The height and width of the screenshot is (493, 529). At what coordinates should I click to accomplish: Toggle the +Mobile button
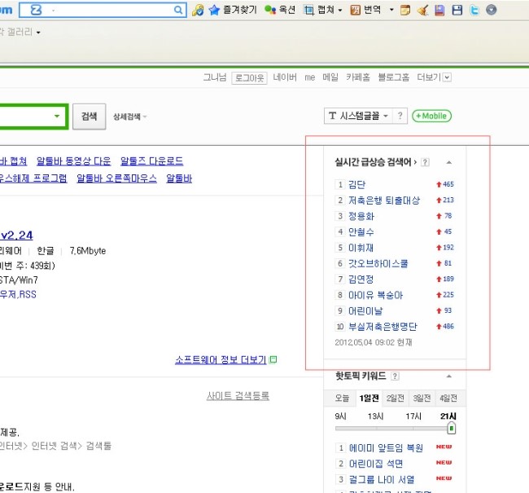[431, 117]
